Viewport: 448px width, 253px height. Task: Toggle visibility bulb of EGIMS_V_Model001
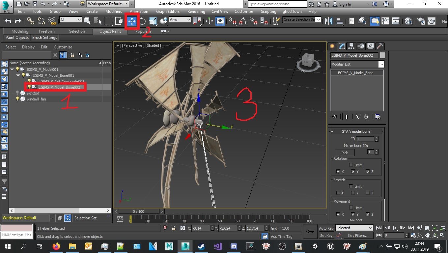coord(17,69)
